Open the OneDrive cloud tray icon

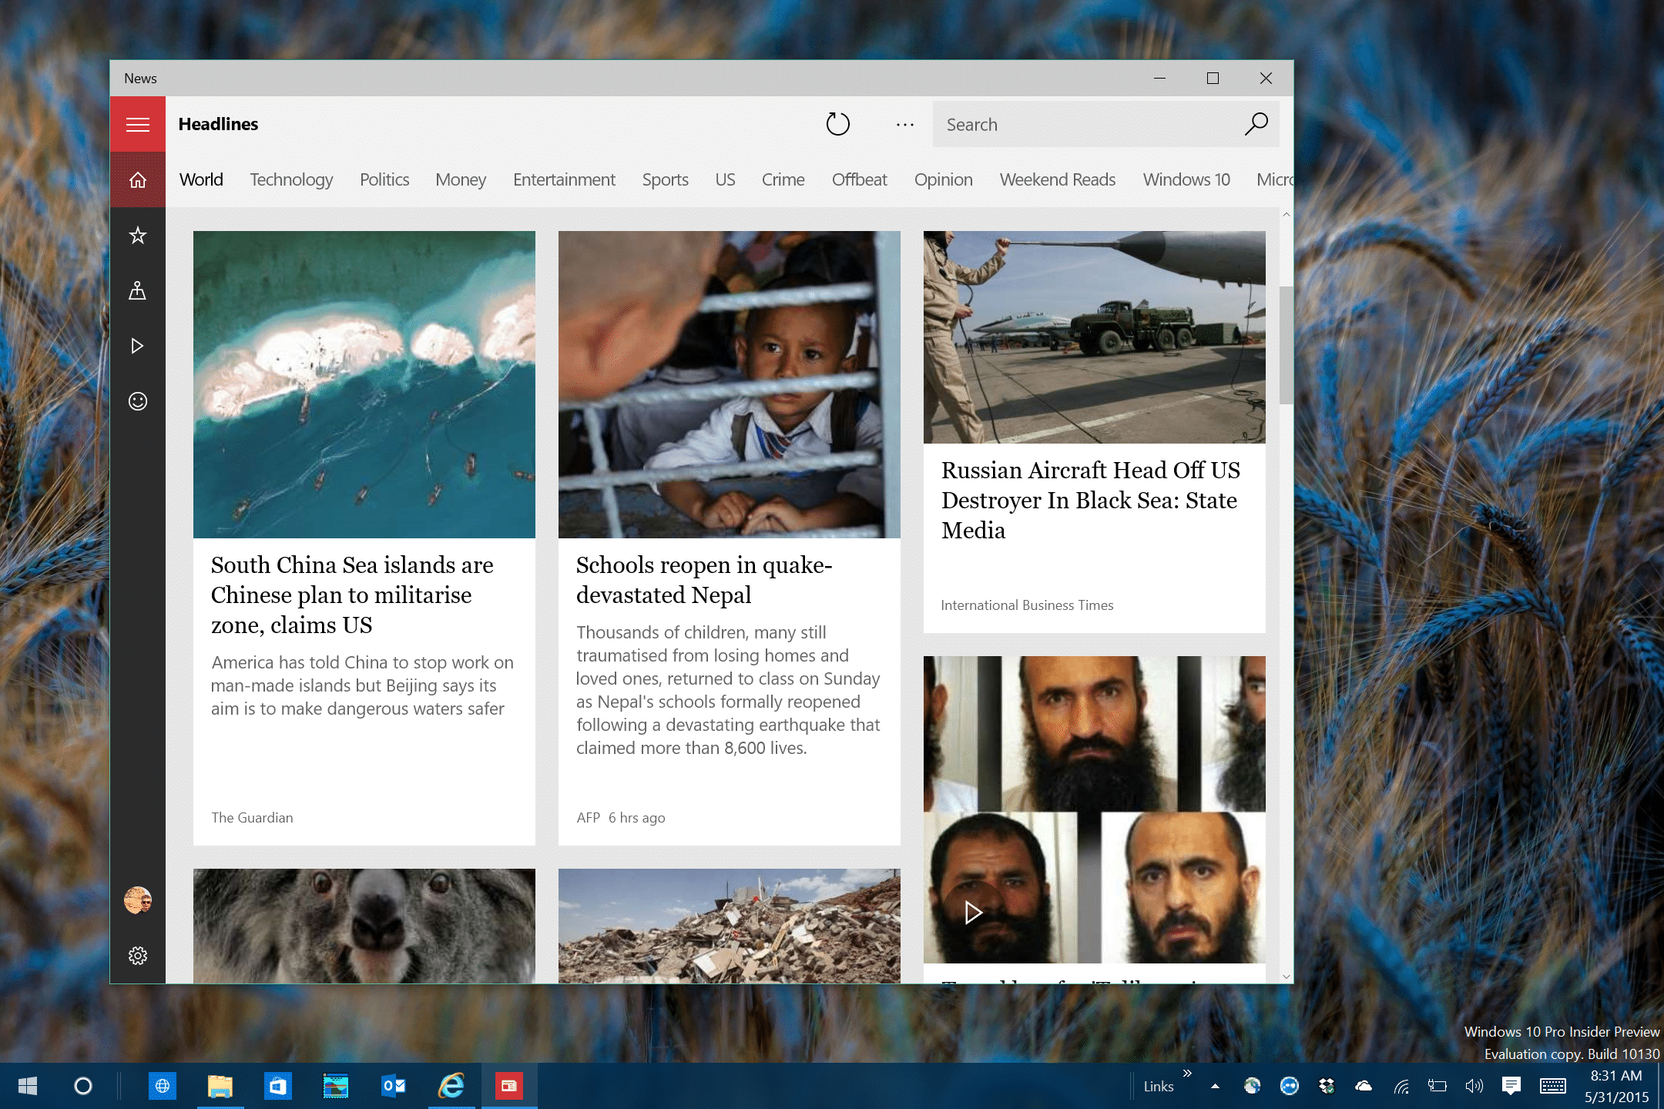point(1363,1086)
